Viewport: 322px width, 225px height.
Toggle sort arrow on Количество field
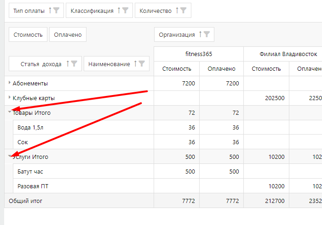(177, 10)
